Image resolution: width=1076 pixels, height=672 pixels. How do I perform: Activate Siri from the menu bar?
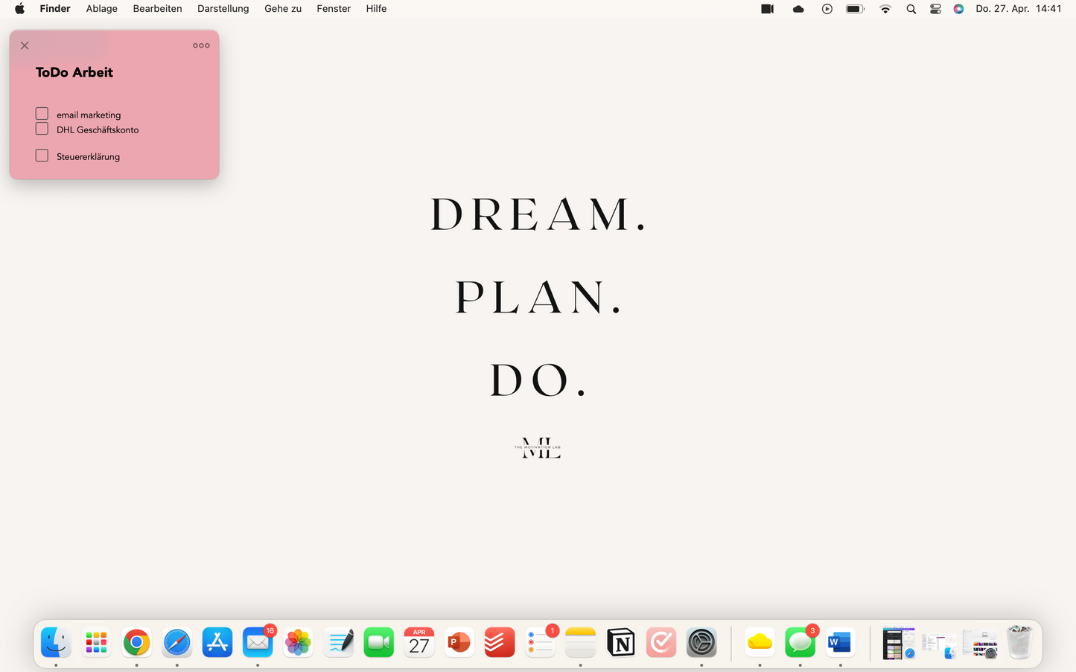click(x=958, y=9)
